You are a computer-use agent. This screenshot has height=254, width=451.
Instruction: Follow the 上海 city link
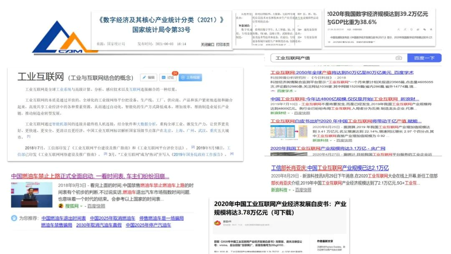click(179, 131)
